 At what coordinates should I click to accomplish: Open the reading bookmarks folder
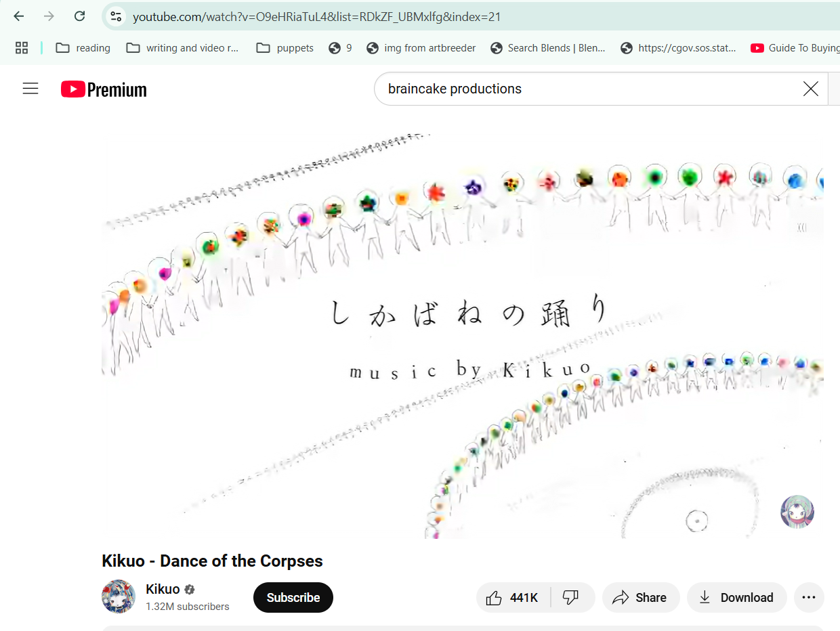(83, 47)
